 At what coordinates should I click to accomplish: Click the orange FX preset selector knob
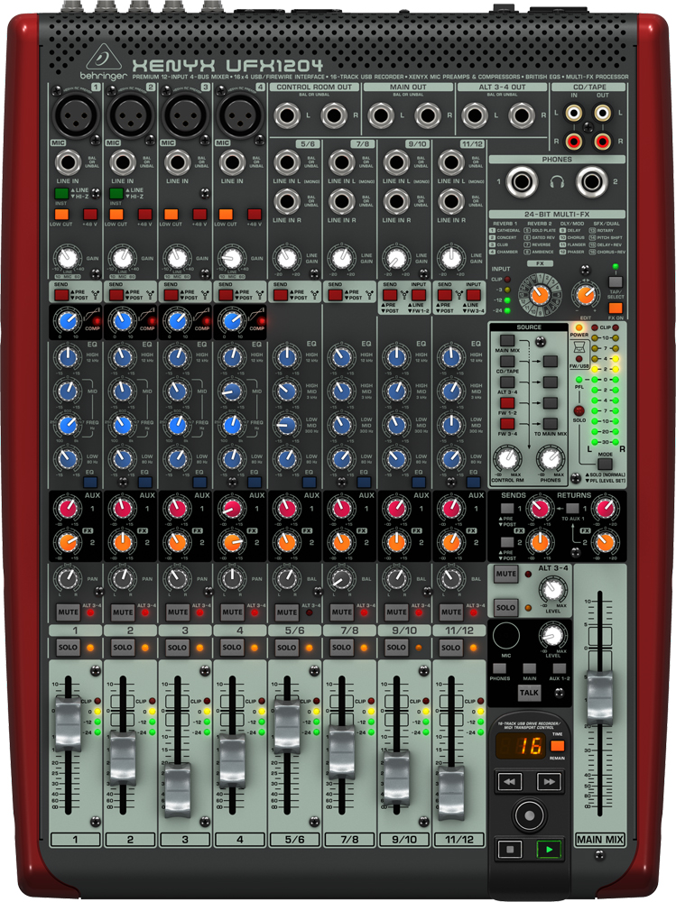click(542, 294)
